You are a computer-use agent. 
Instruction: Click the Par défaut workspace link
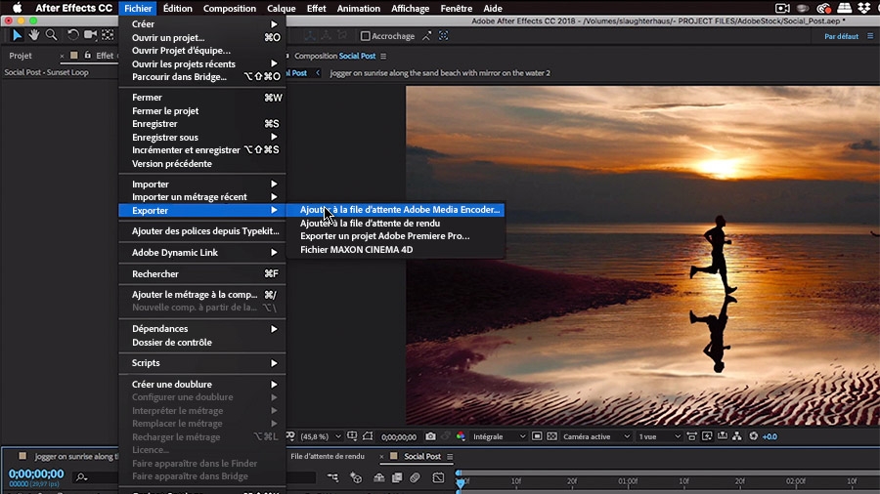point(841,36)
